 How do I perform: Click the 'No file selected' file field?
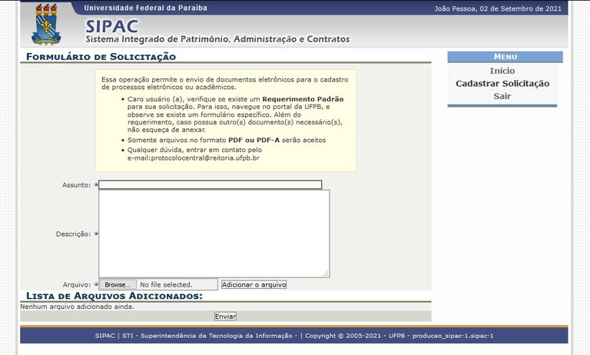coord(177,284)
